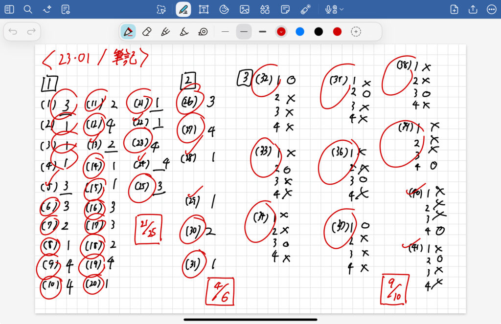Image resolution: width=501 pixels, height=324 pixels.
Task: Open the more options ellipsis menu
Action: tap(491, 9)
